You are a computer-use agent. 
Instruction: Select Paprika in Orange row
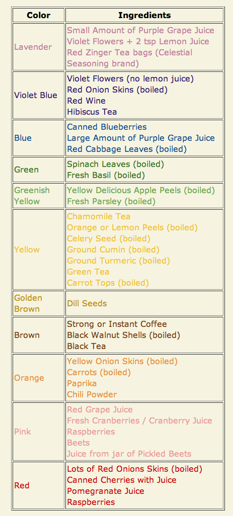[x=82, y=383]
